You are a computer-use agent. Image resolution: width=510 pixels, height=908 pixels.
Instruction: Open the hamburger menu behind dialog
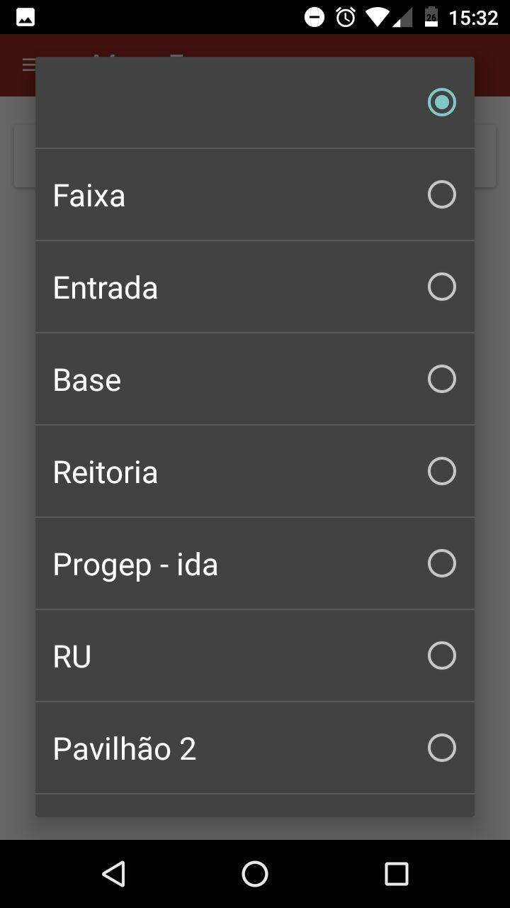[x=28, y=66]
